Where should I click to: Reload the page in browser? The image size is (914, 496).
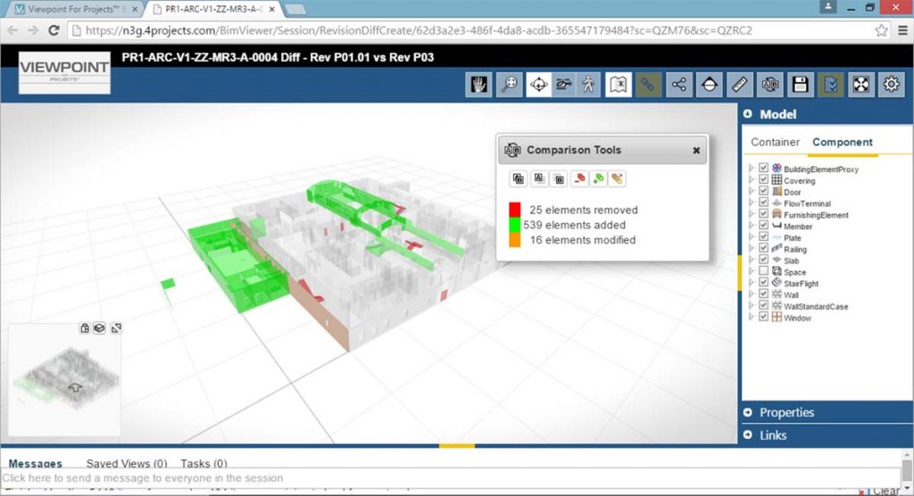(54, 30)
